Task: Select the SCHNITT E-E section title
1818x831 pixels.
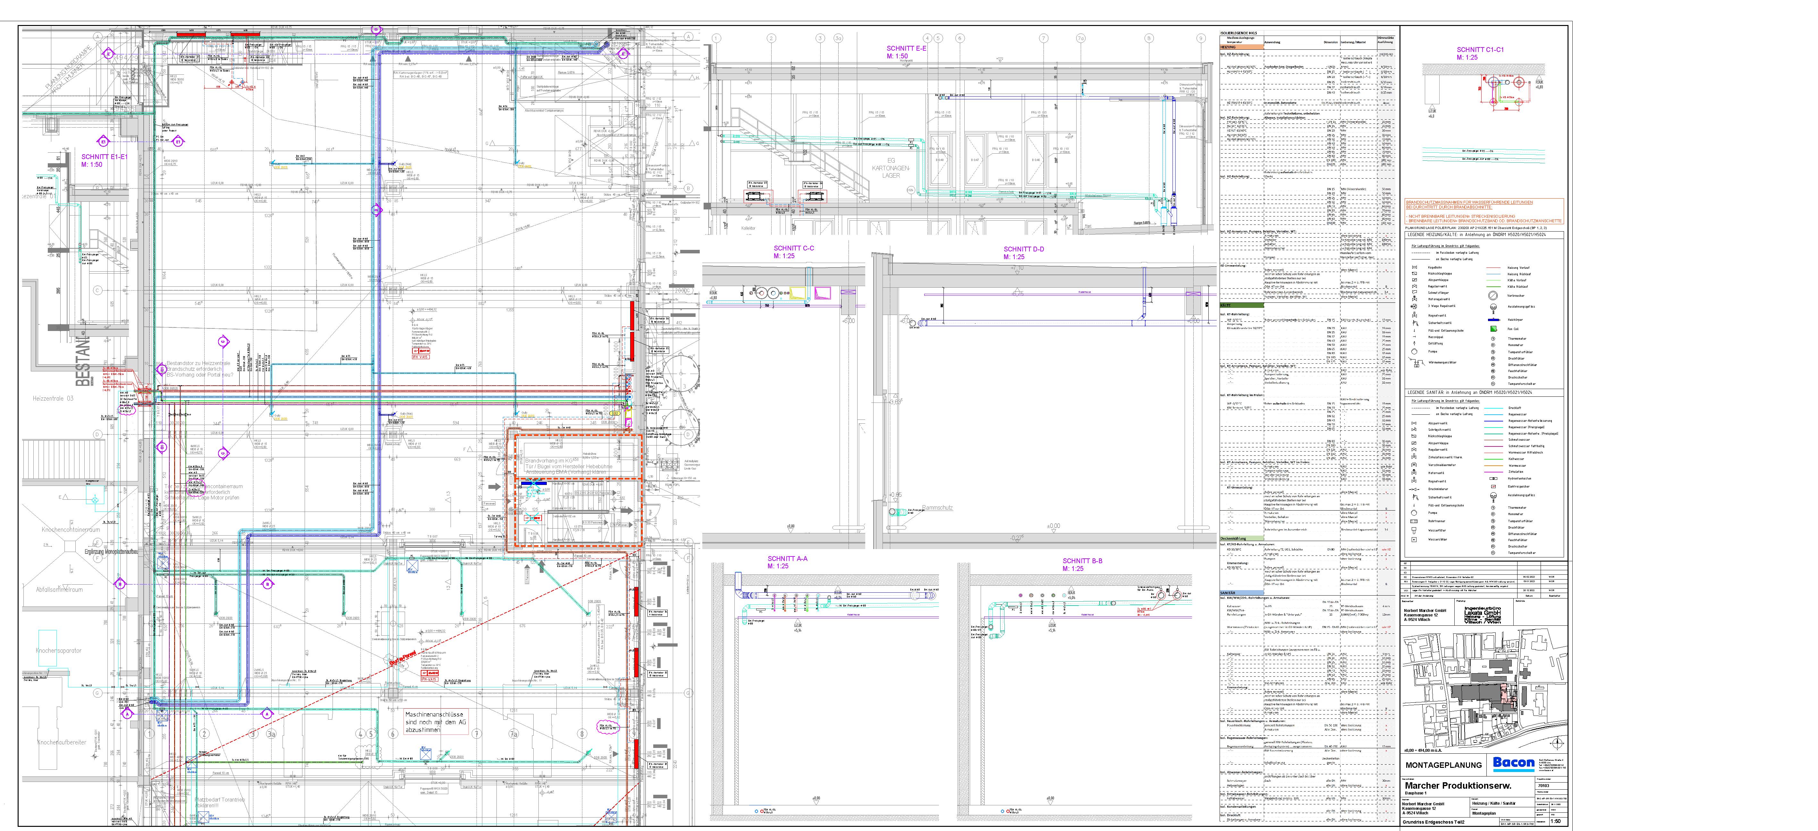Action: (906, 49)
